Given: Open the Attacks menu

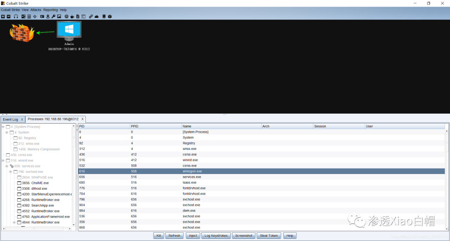Looking at the screenshot, I should click(x=36, y=10).
